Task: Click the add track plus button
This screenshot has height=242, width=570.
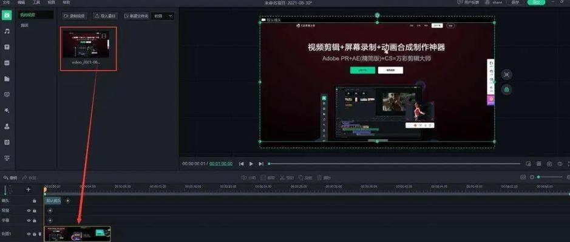Action: click(29, 189)
